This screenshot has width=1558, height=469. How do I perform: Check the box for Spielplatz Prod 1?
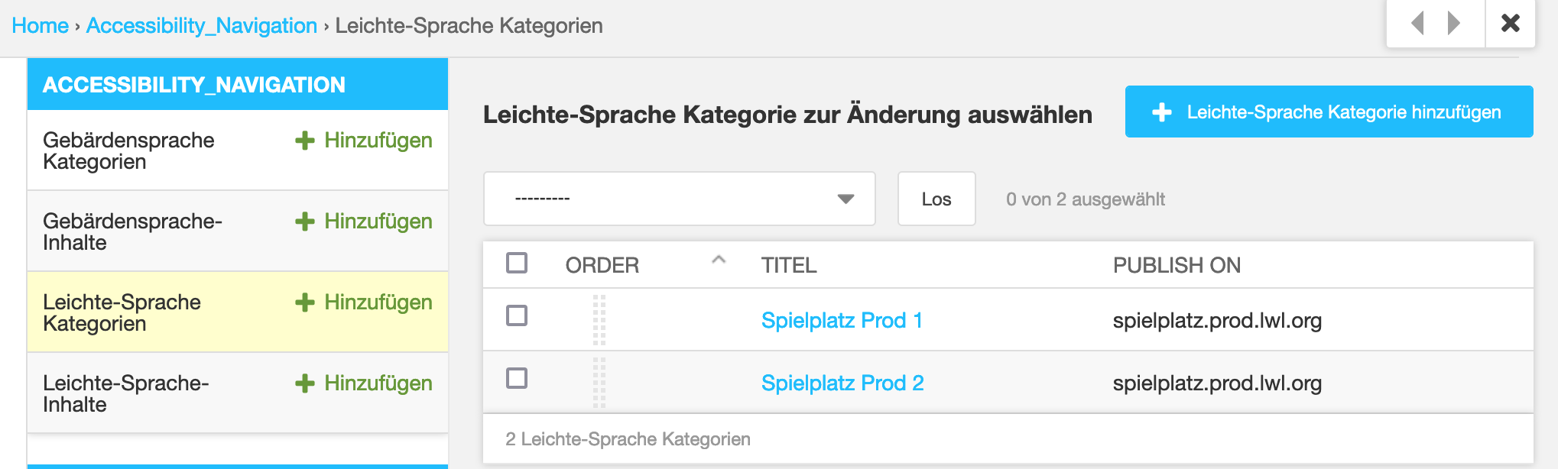(x=517, y=315)
